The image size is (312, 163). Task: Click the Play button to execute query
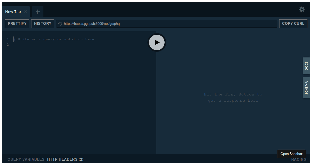point(157,42)
